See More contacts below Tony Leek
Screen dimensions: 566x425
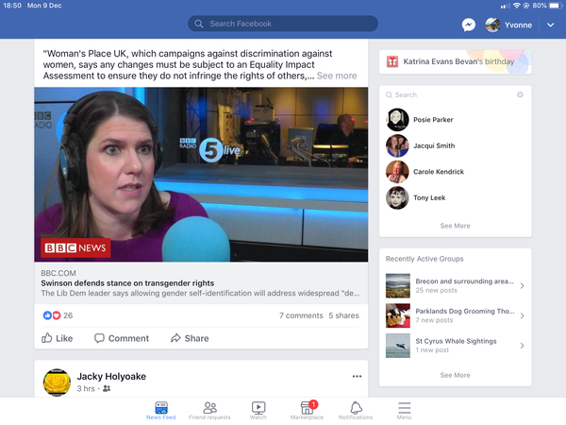point(455,226)
